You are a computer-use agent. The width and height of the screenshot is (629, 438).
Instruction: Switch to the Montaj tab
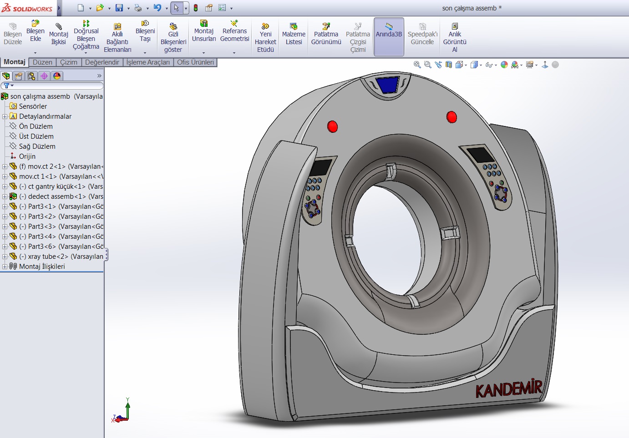(x=15, y=62)
